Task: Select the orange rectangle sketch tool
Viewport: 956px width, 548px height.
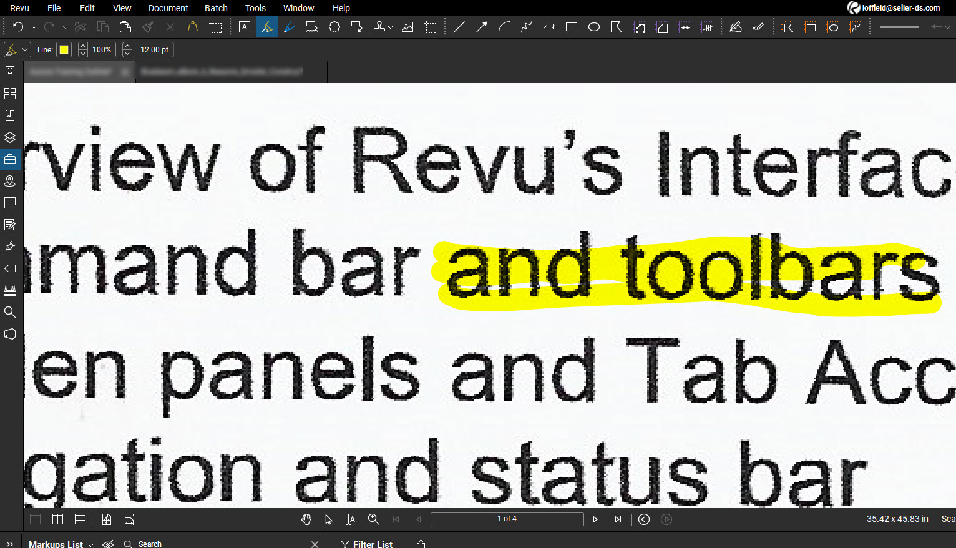Action: [x=810, y=27]
